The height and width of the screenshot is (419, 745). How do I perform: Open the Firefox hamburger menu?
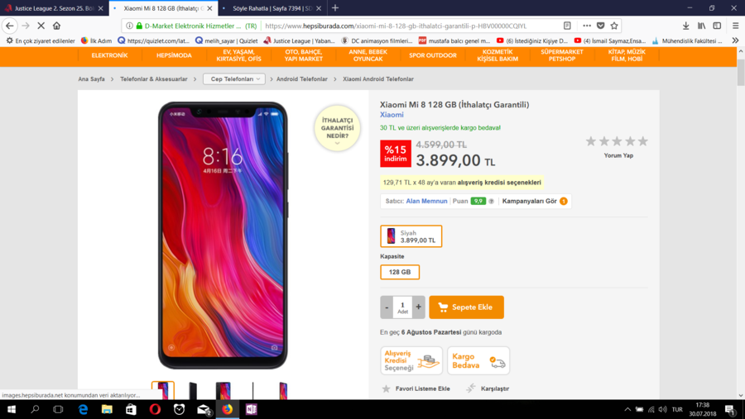click(x=735, y=26)
